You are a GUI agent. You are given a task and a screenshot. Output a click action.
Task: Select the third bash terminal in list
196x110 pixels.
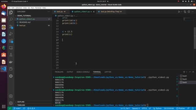(x=187, y=82)
